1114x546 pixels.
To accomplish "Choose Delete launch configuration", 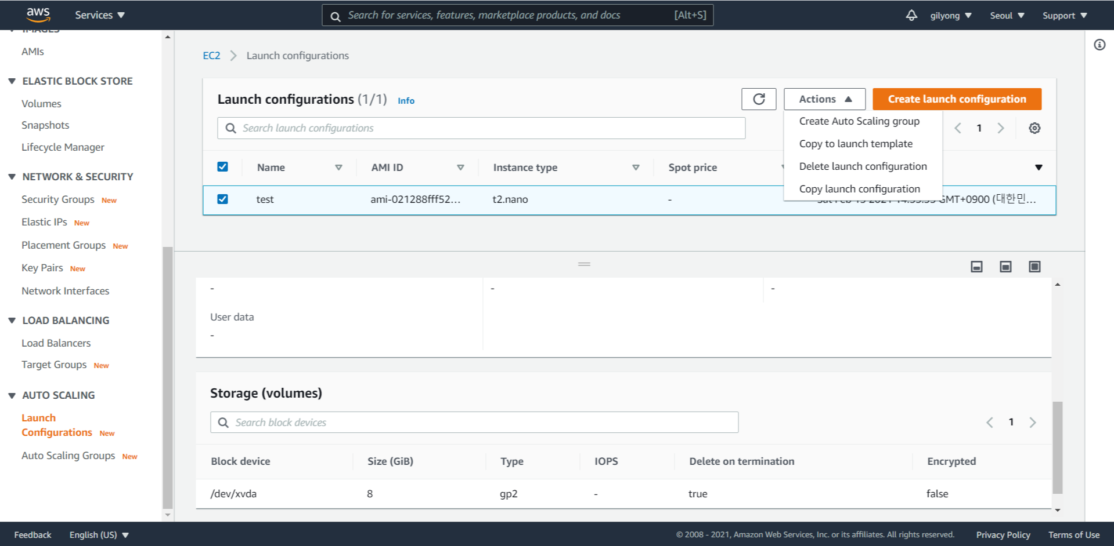I will pyautogui.click(x=863, y=166).
